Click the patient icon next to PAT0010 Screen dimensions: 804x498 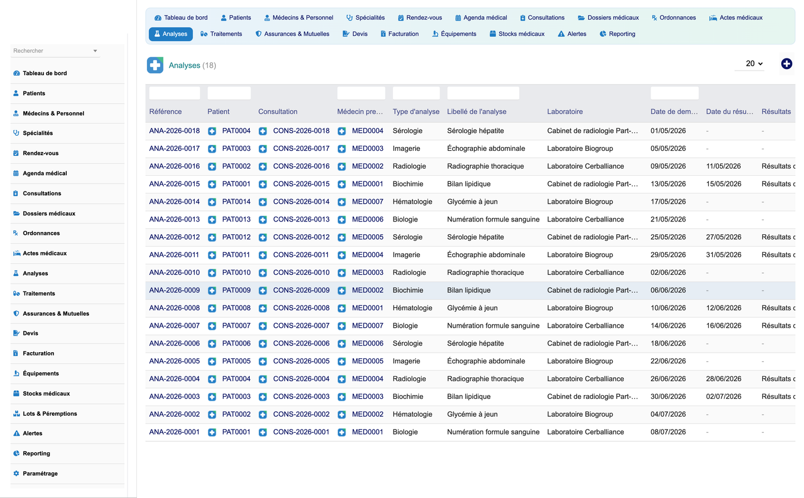[x=212, y=273]
